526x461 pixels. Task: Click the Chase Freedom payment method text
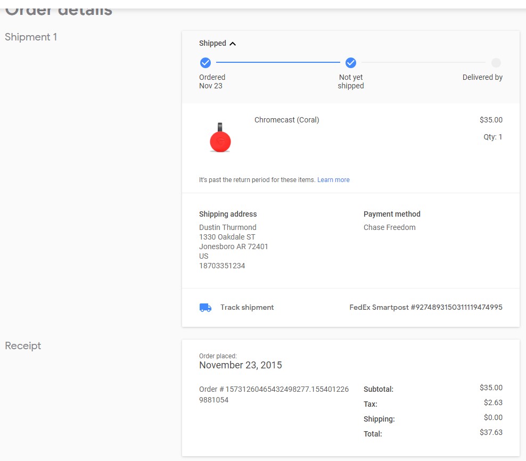(x=390, y=227)
